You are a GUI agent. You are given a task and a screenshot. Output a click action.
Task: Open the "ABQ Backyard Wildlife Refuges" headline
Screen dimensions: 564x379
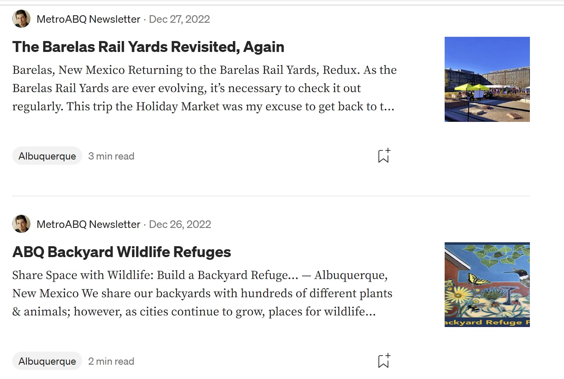[x=122, y=252]
